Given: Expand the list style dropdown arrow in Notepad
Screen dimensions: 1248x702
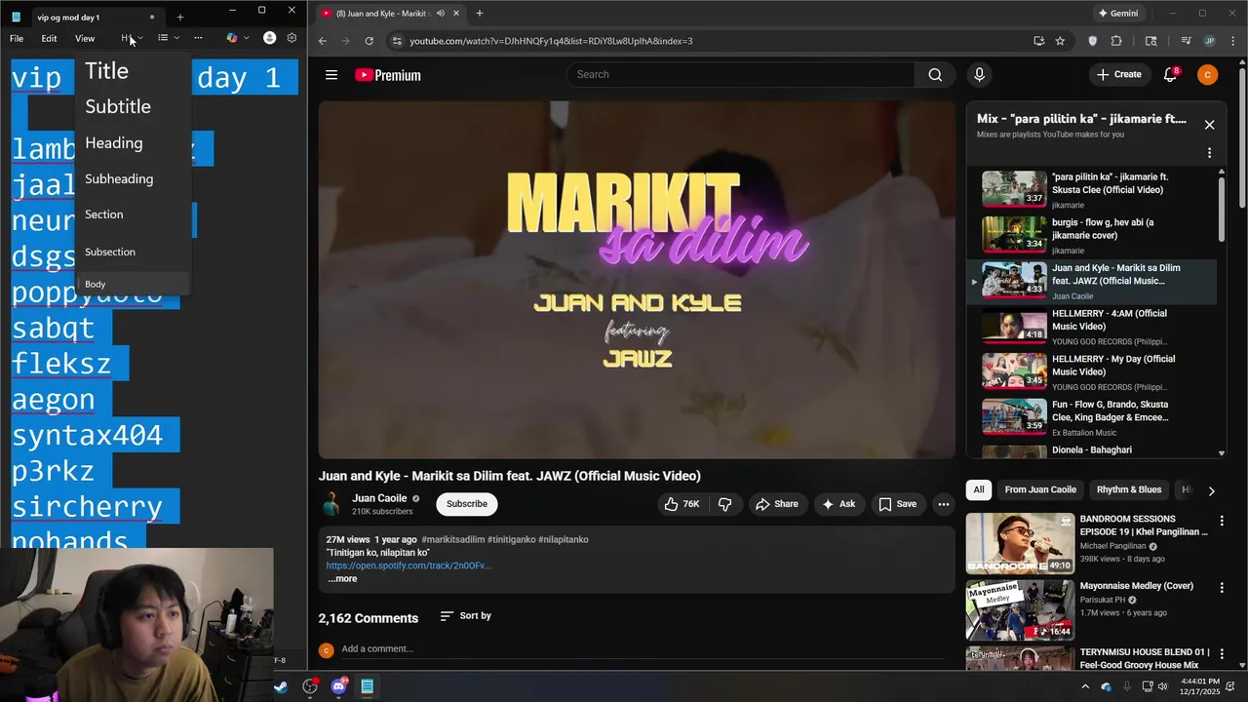Looking at the screenshot, I should [x=176, y=38].
